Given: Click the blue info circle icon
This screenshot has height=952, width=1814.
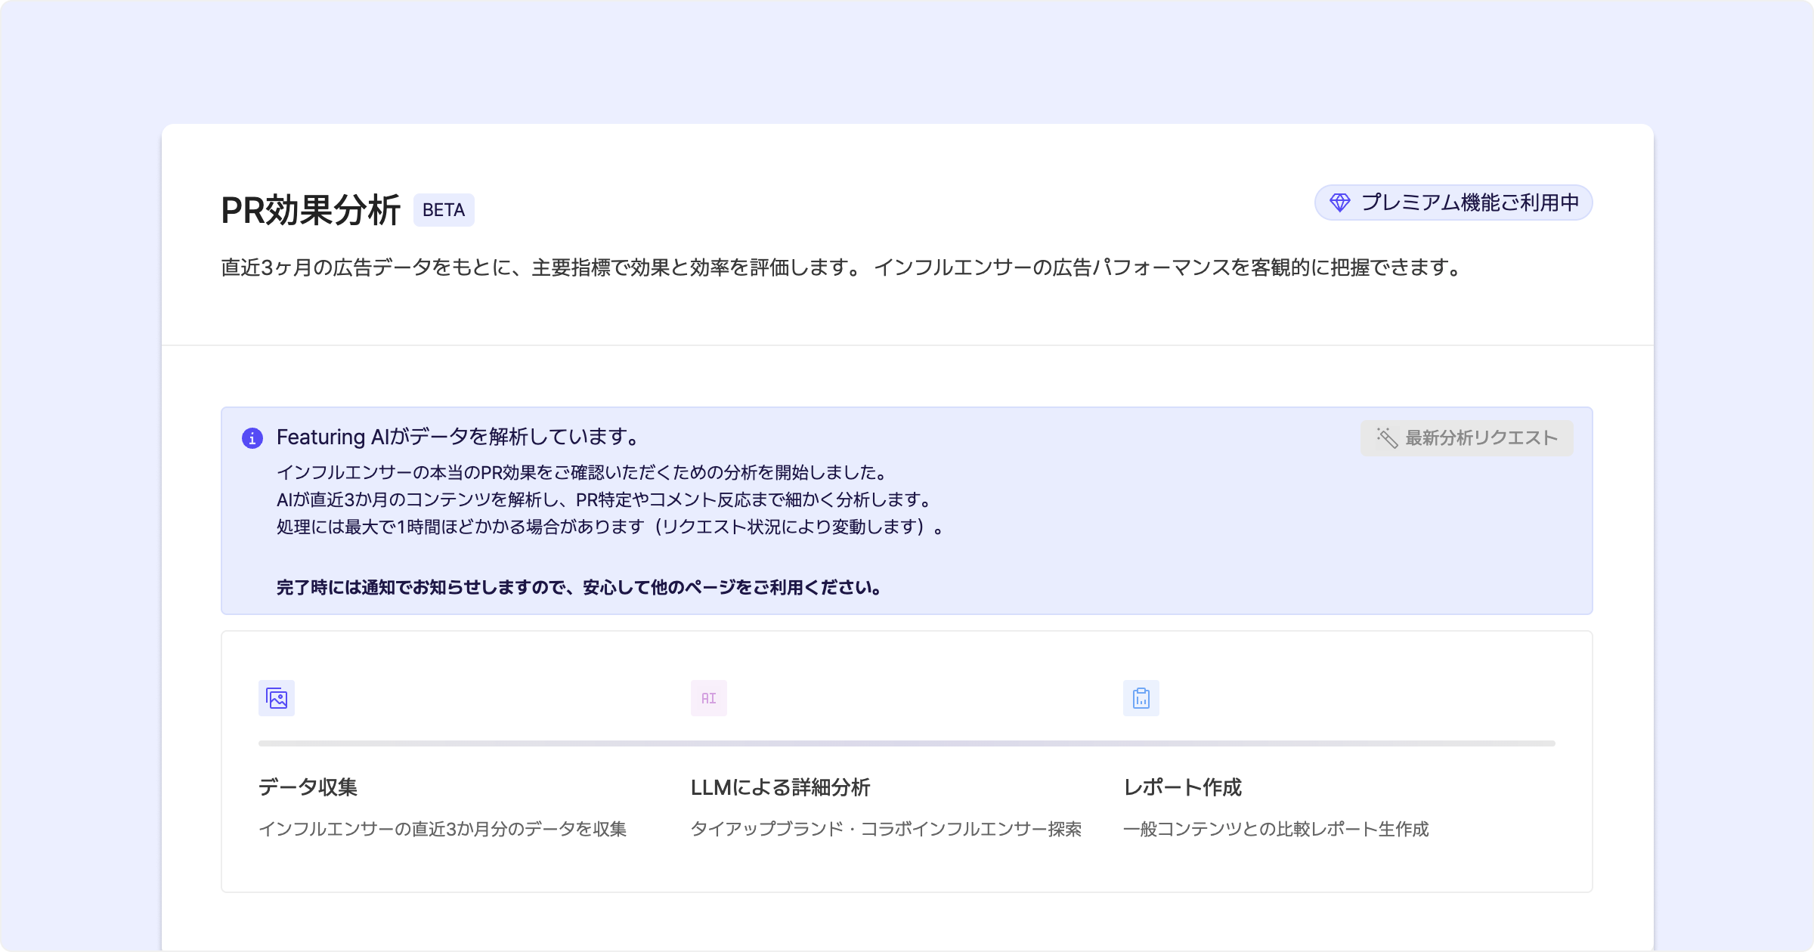Looking at the screenshot, I should 252,438.
